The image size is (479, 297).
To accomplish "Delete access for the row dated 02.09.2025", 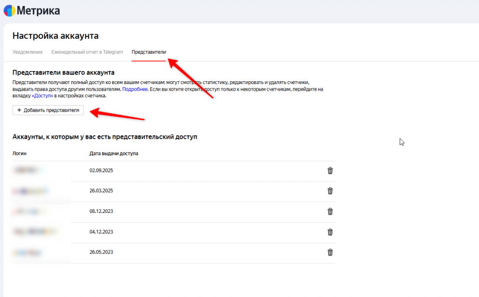I will point(330,170).
